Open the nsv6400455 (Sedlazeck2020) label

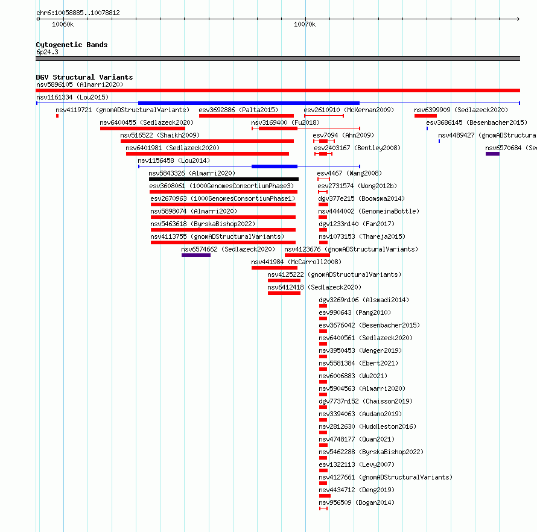pos(147,122)
